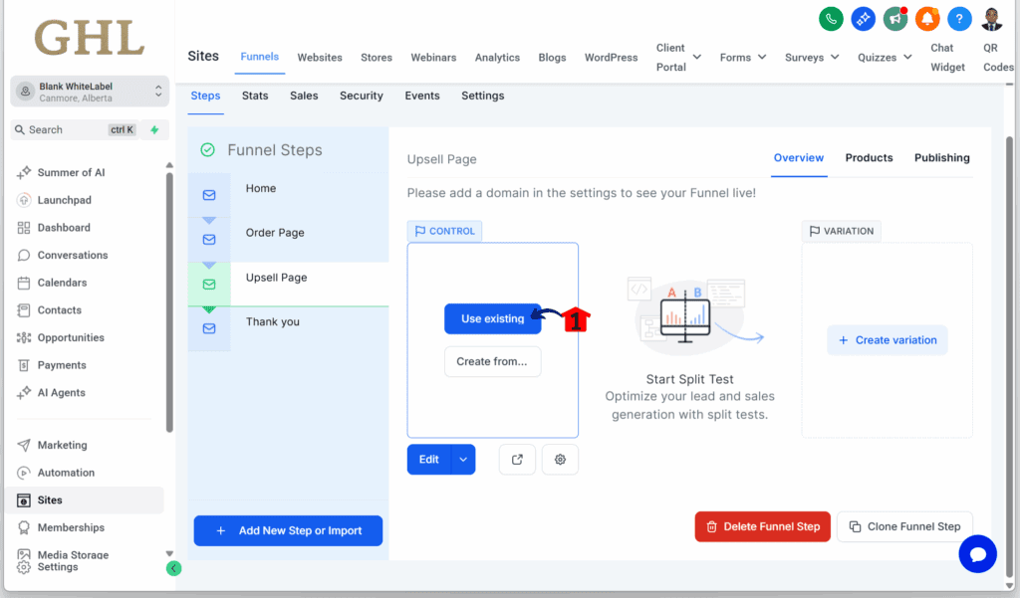Image resolution: width=1020 pixels, height=598 pixels.
Task: Select the Security sub-tab
Action: (361, 96)
